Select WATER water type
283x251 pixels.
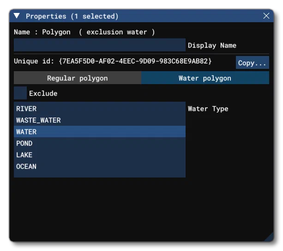[100, 132]
